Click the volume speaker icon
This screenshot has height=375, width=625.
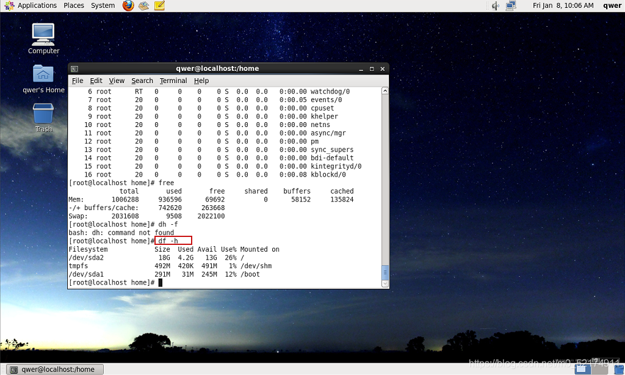496,5
